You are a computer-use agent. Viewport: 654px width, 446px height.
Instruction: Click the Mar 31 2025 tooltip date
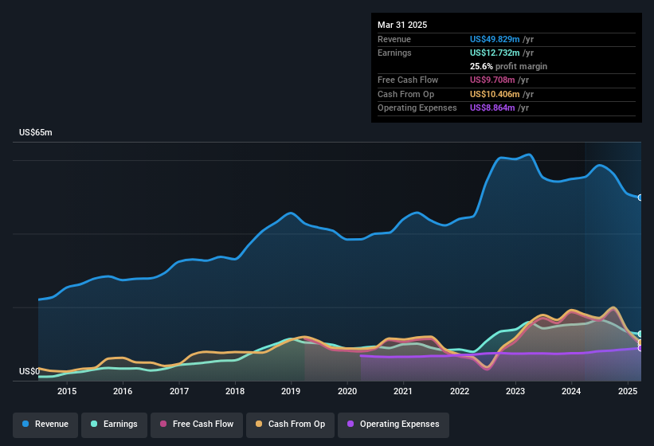(402, 25)
